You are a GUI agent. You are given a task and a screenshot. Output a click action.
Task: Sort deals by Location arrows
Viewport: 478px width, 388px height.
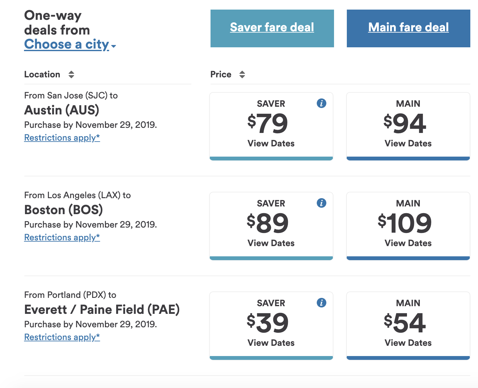pos(71,74)
